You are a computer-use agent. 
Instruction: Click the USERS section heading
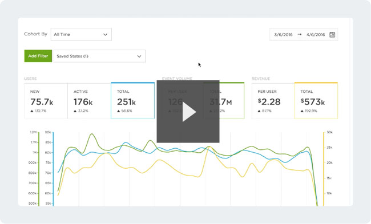point(30,79)
